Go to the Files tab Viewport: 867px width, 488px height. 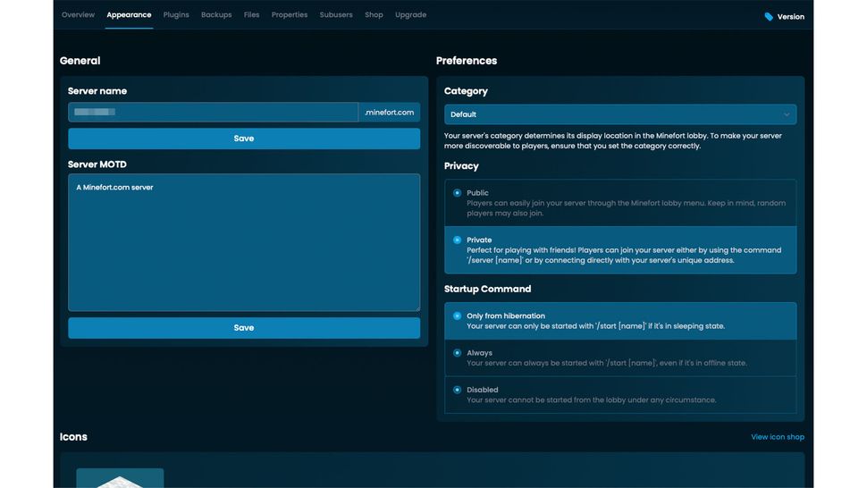[x=251, y=15]
